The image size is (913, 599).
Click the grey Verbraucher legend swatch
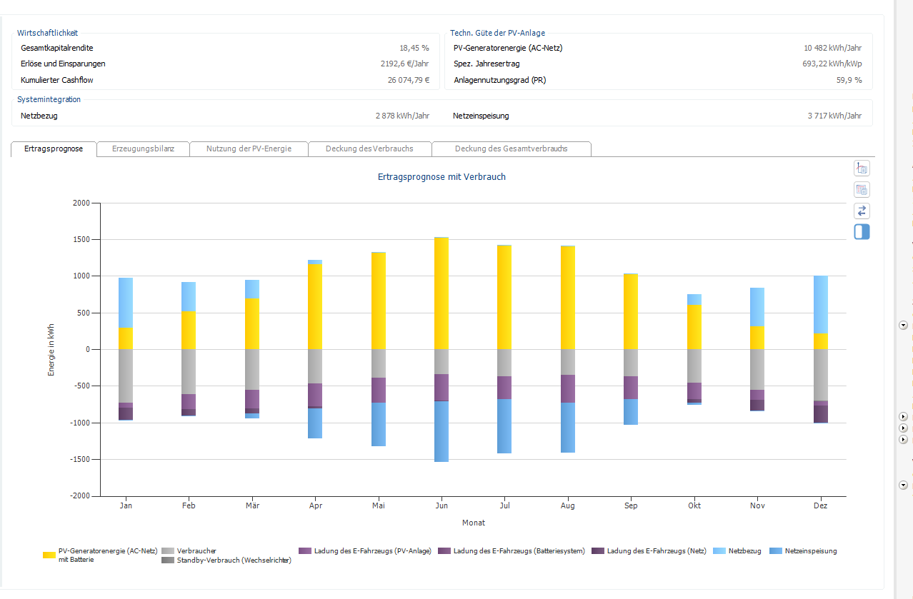coord(168,551)
